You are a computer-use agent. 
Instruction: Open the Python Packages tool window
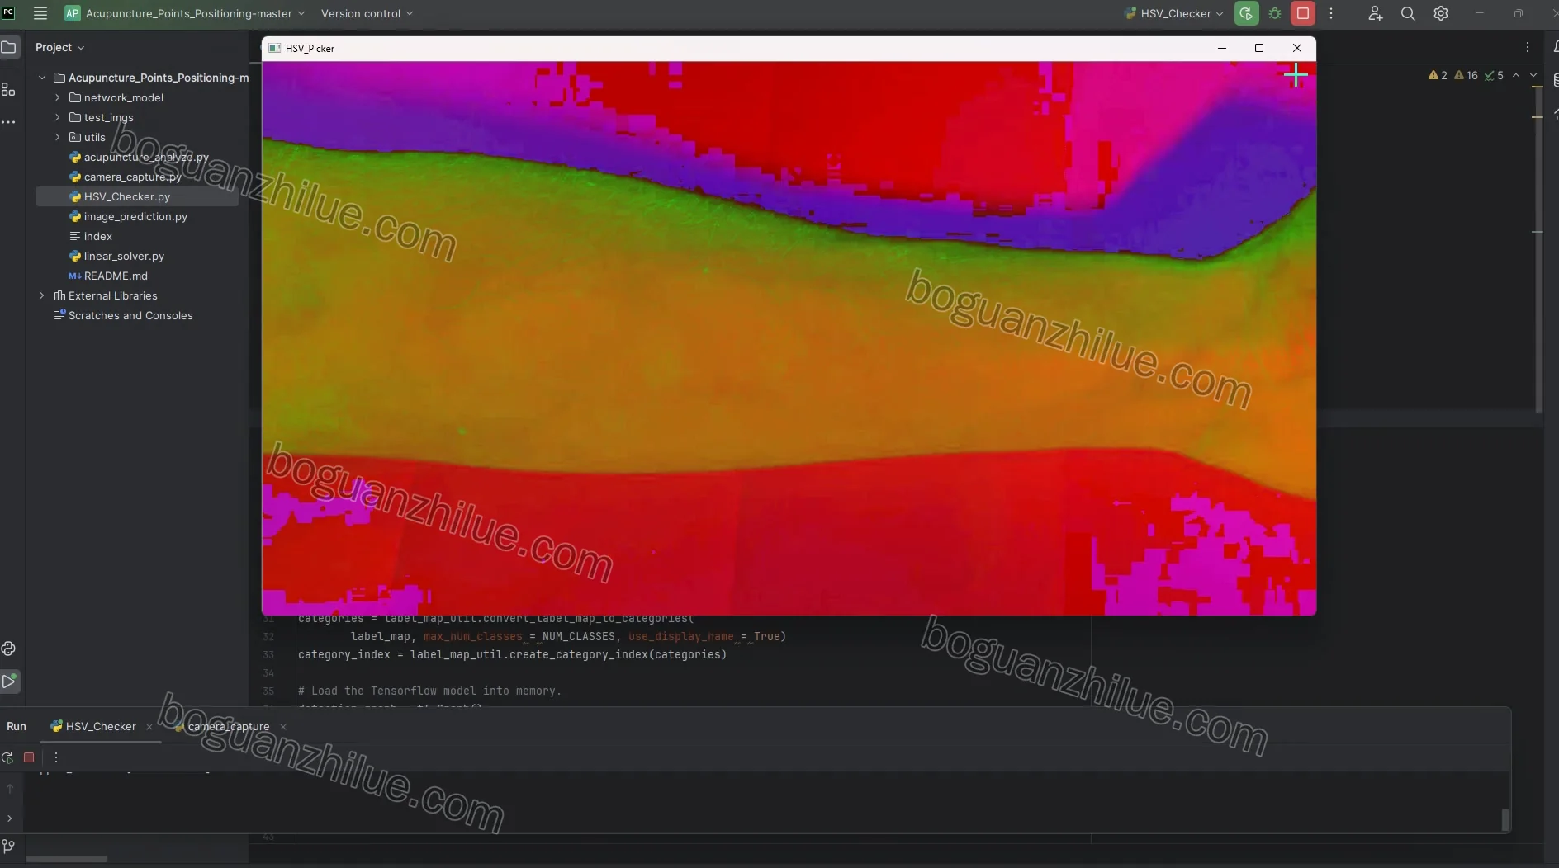tap(9, 649)
